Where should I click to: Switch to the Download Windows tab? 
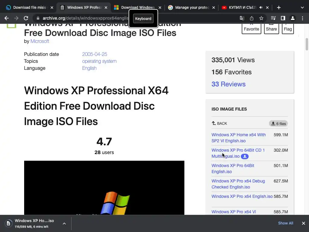pyautogui.click(x=138, y=8)
